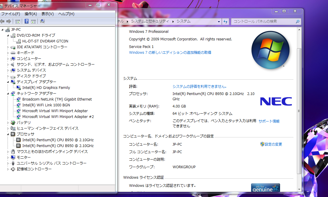Open the サポート情報 link
The width and height of the screenshot is (328, 197).
point(269,121)
